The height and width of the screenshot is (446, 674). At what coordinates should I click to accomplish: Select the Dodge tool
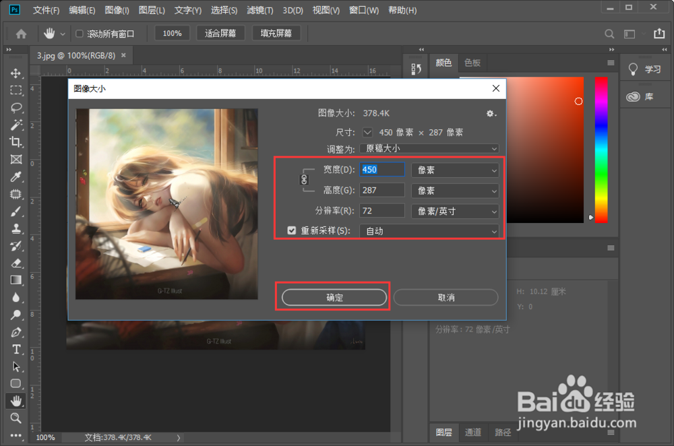click(x=16, y=315)
